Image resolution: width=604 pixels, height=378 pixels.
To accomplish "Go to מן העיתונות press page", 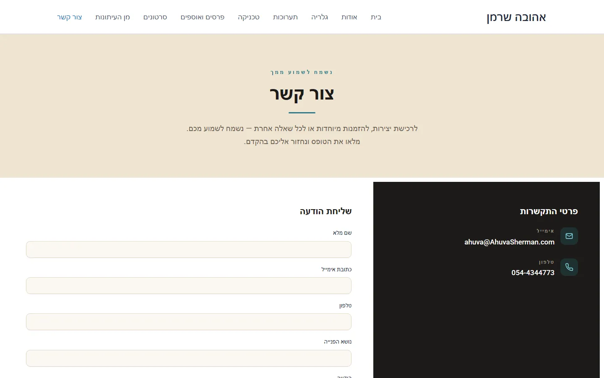I will click(x=112, y=17).
